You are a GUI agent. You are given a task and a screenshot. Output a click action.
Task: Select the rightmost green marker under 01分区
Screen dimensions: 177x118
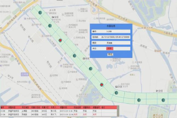click(163, 100)
